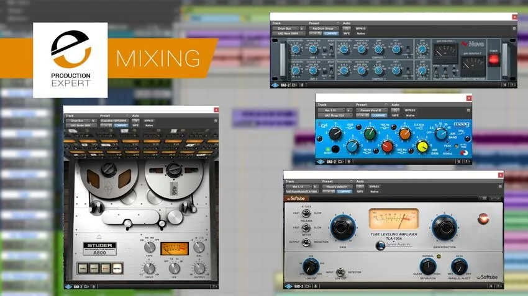Toggle BYPASS in Maag EQ4 window
This screenshot has height=296, width=528.
[x=410, y=110]
